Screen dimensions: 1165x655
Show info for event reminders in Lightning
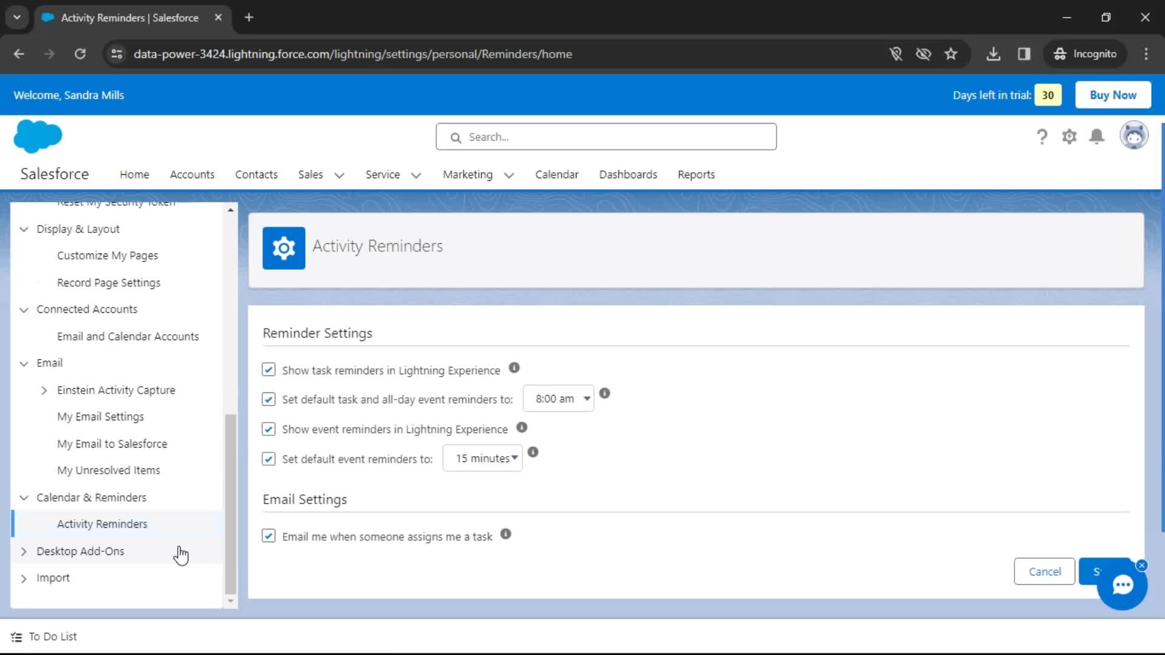(521, 428)
